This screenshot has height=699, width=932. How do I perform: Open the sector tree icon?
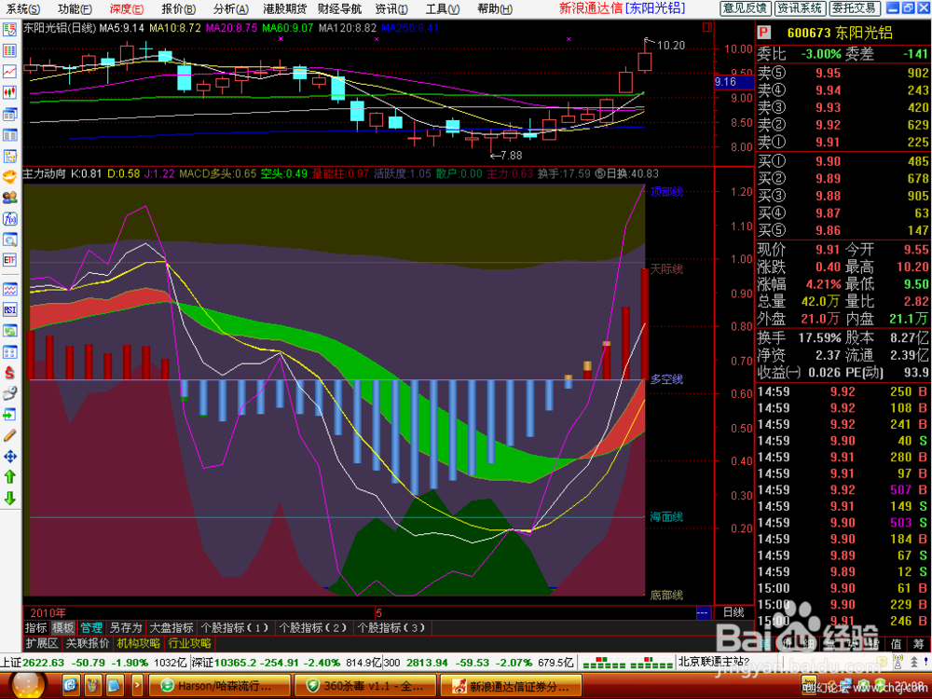(x=9, y=157)
